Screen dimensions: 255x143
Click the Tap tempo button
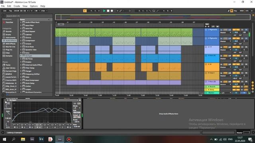coord(11,11)
